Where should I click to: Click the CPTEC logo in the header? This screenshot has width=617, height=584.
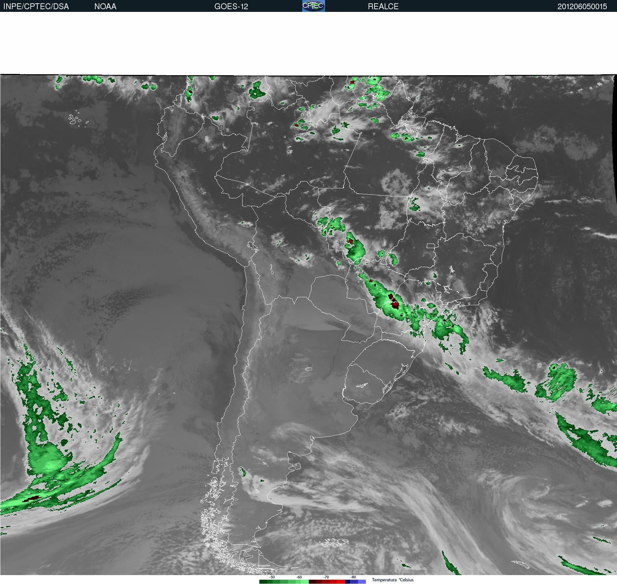pos(313,6)
